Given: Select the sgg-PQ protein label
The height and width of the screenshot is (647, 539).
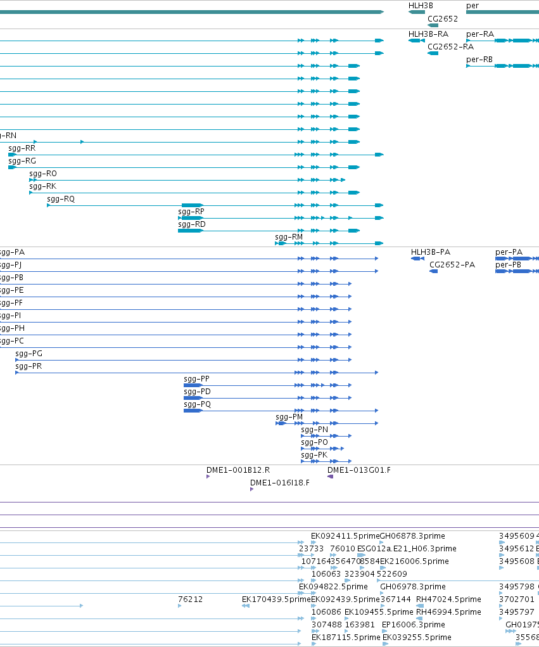Looking at the screenshot, I should point(198,405).
